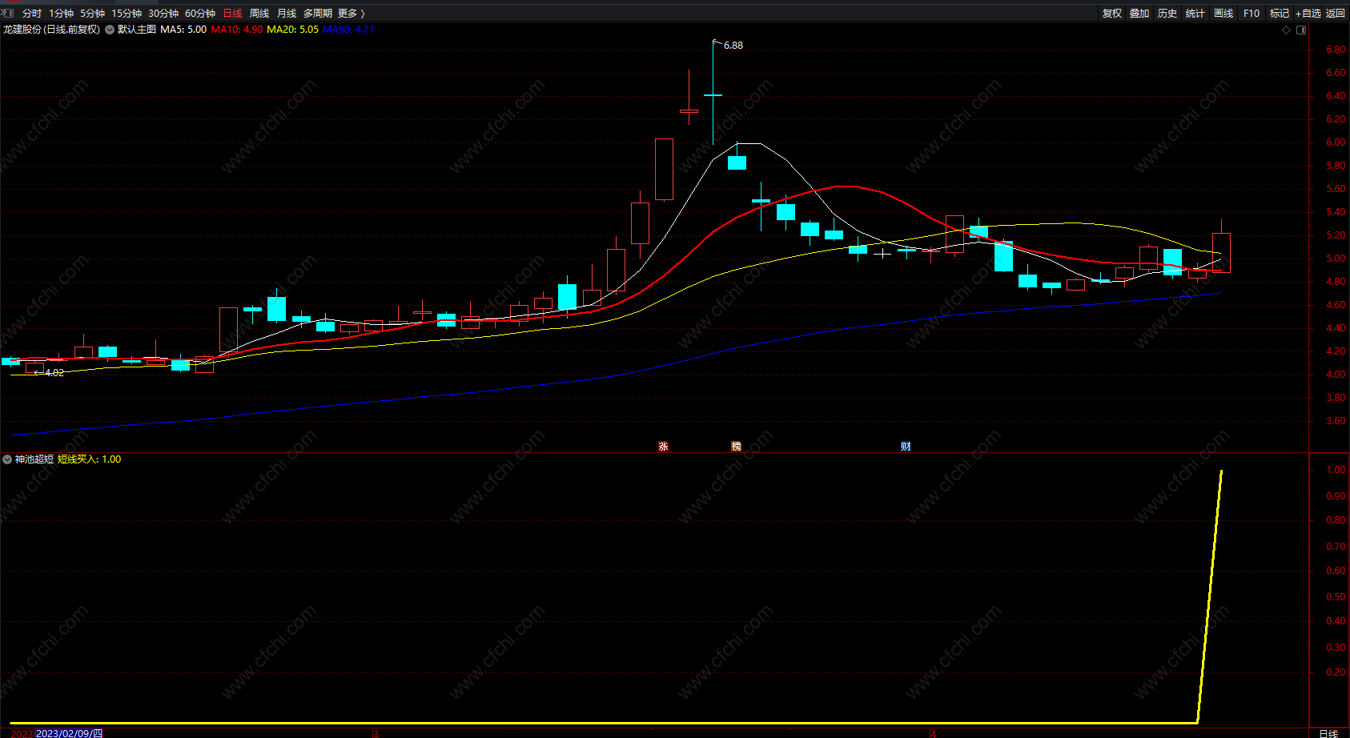Click the diamond icon at chart top-right

(x=1287, y=30)
